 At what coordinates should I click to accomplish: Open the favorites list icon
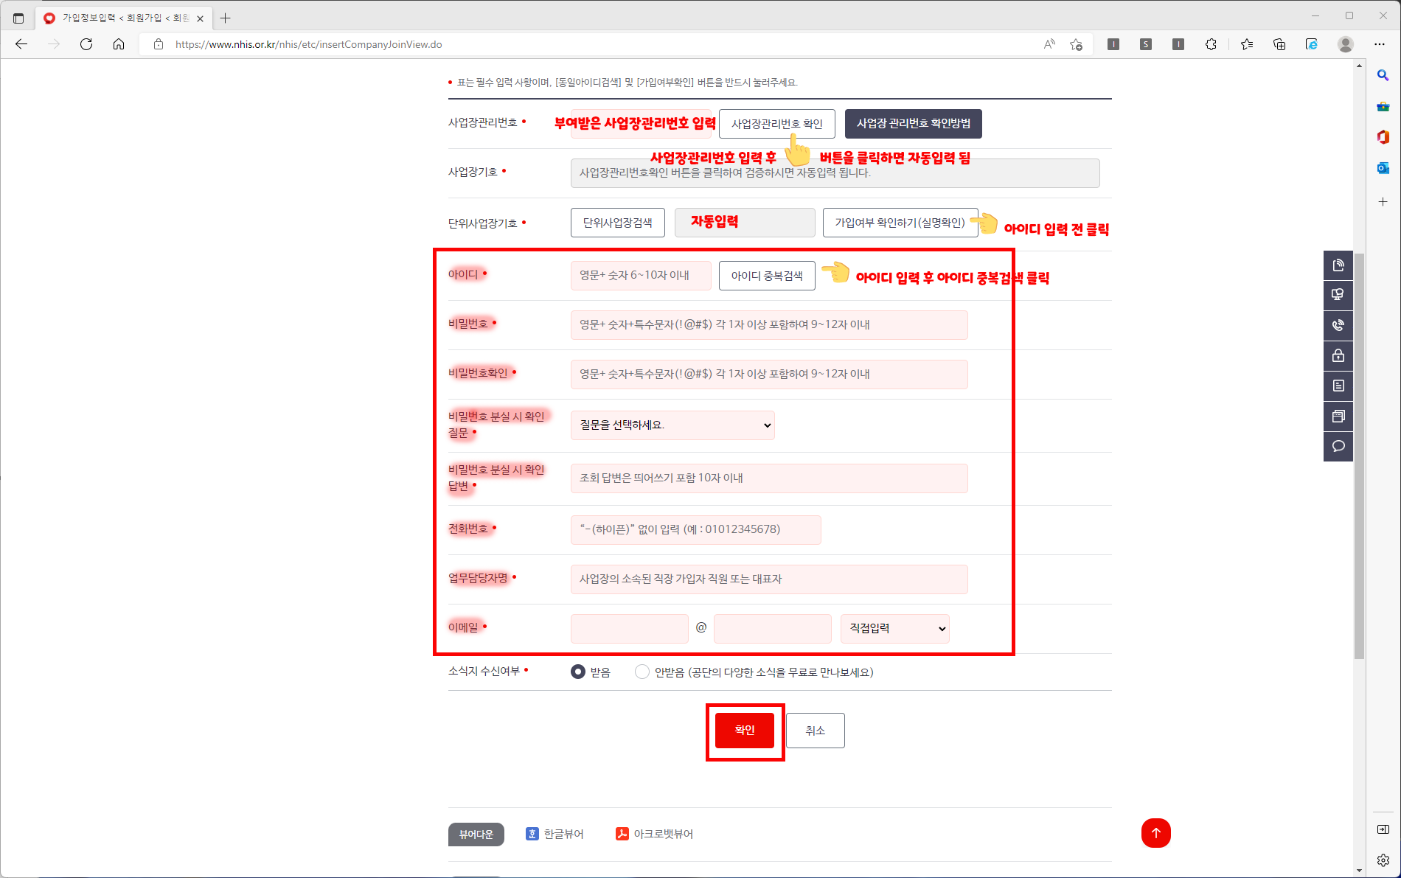pos(1247,44)
